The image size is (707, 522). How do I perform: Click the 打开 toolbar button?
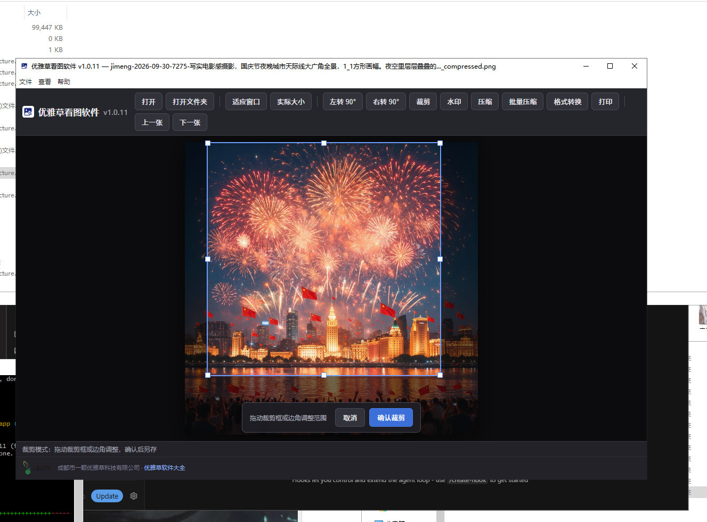pos(149,102)
